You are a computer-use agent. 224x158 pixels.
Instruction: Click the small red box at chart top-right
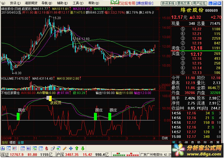[157, 9]
